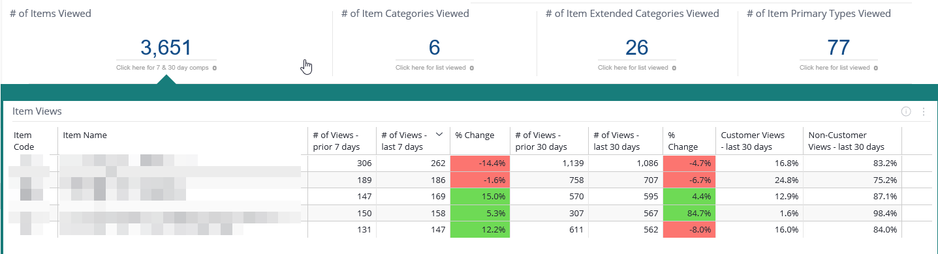Open the Item Views info icon
This screenshot has height=254, width=938.
905,111
